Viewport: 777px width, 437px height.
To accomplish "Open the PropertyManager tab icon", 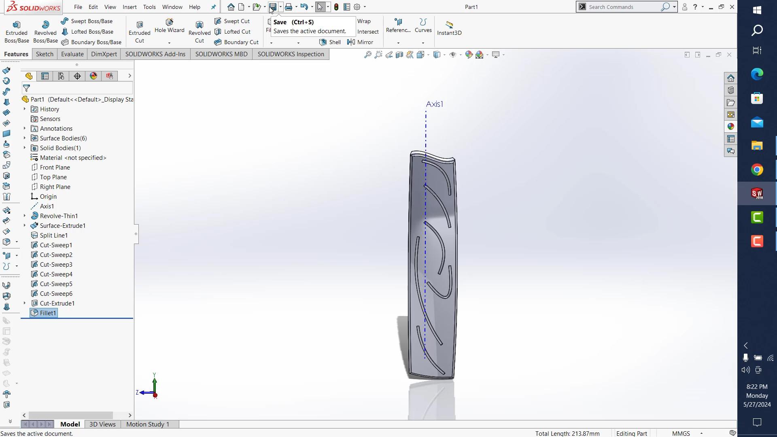I will [45, 76].
